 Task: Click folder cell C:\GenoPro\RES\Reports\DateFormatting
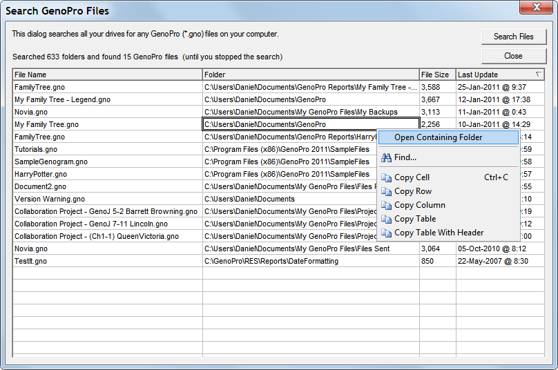pos(311,261)
